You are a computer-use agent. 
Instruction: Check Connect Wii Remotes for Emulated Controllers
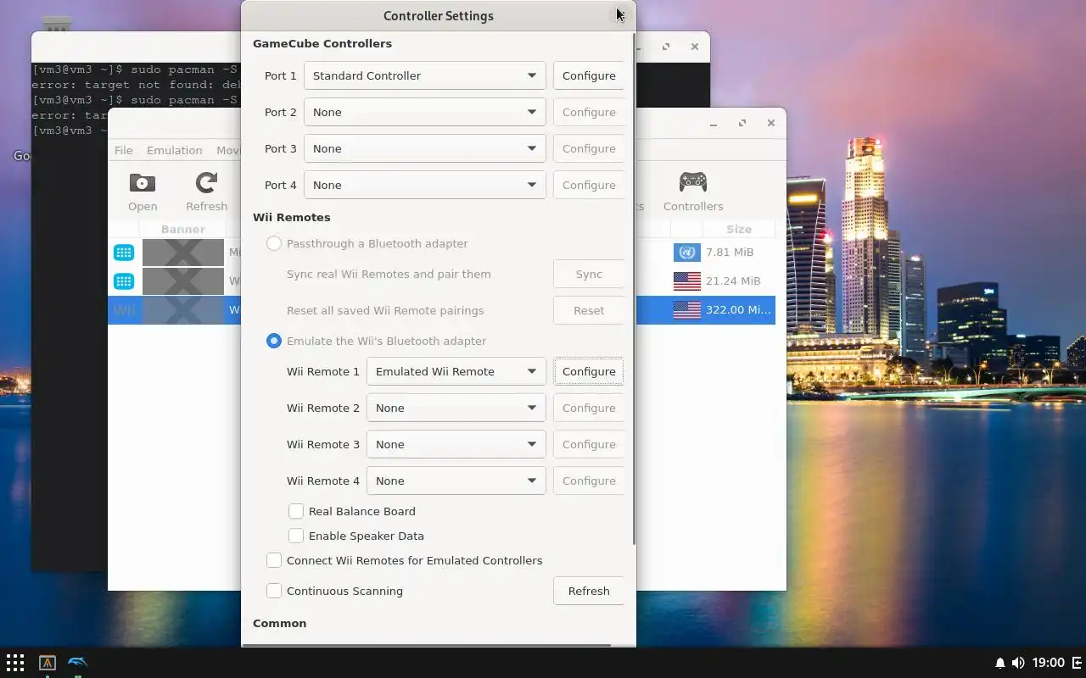274,560
